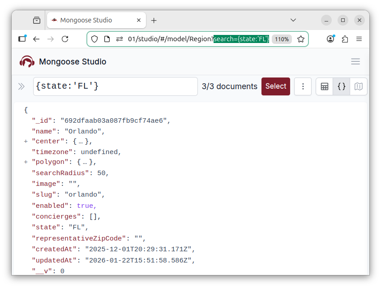Open the Firefox application menu
The height and width of the screenshot is (288, 381).
click(359, 39)
